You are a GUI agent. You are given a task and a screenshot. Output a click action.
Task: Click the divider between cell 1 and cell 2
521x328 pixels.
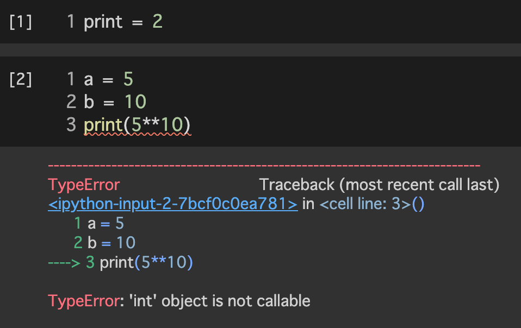pos(260,50)
